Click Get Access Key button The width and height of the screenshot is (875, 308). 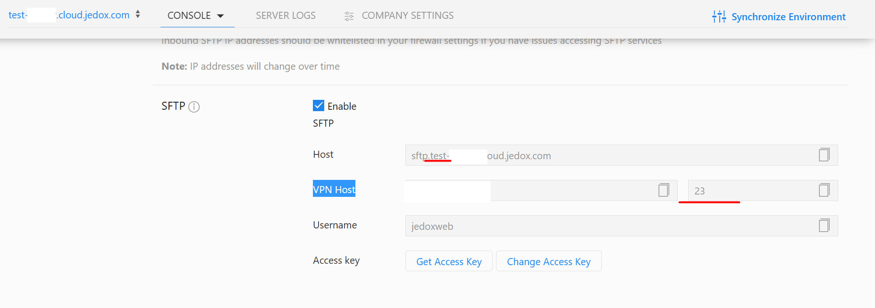click(448, 261)
